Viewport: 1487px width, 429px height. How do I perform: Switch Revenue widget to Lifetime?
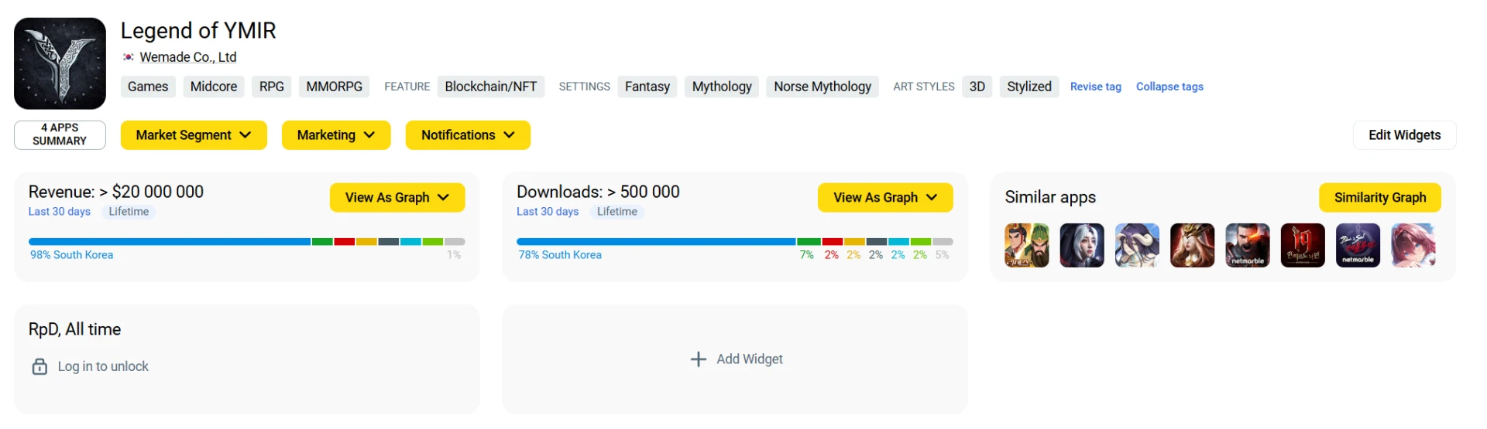[129, 212]
